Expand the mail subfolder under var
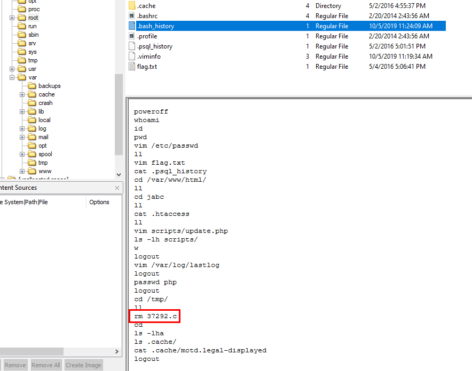The width and height of the screenshot is (472, 371). [x=22, y=138]
